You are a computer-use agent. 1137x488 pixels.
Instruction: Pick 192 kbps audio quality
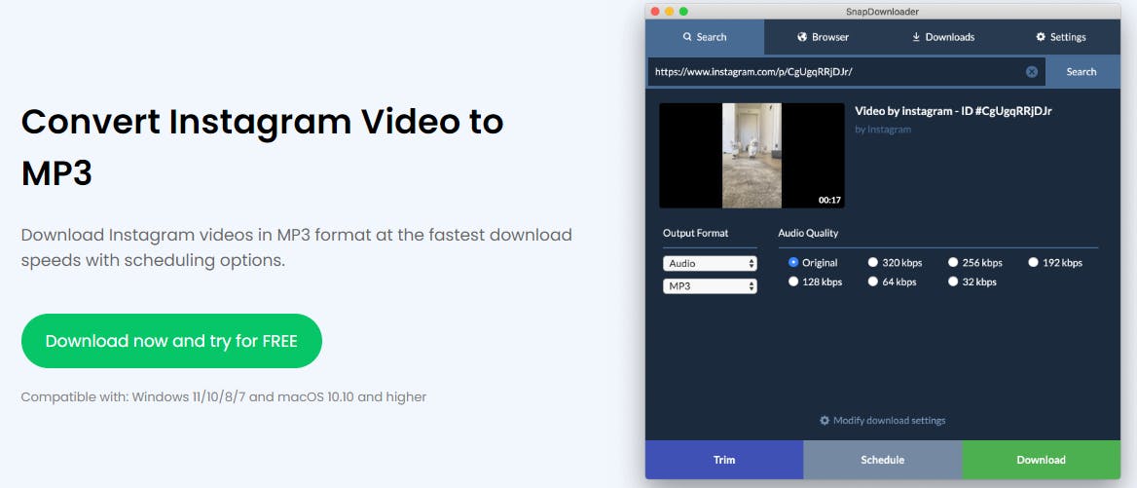1033,262
